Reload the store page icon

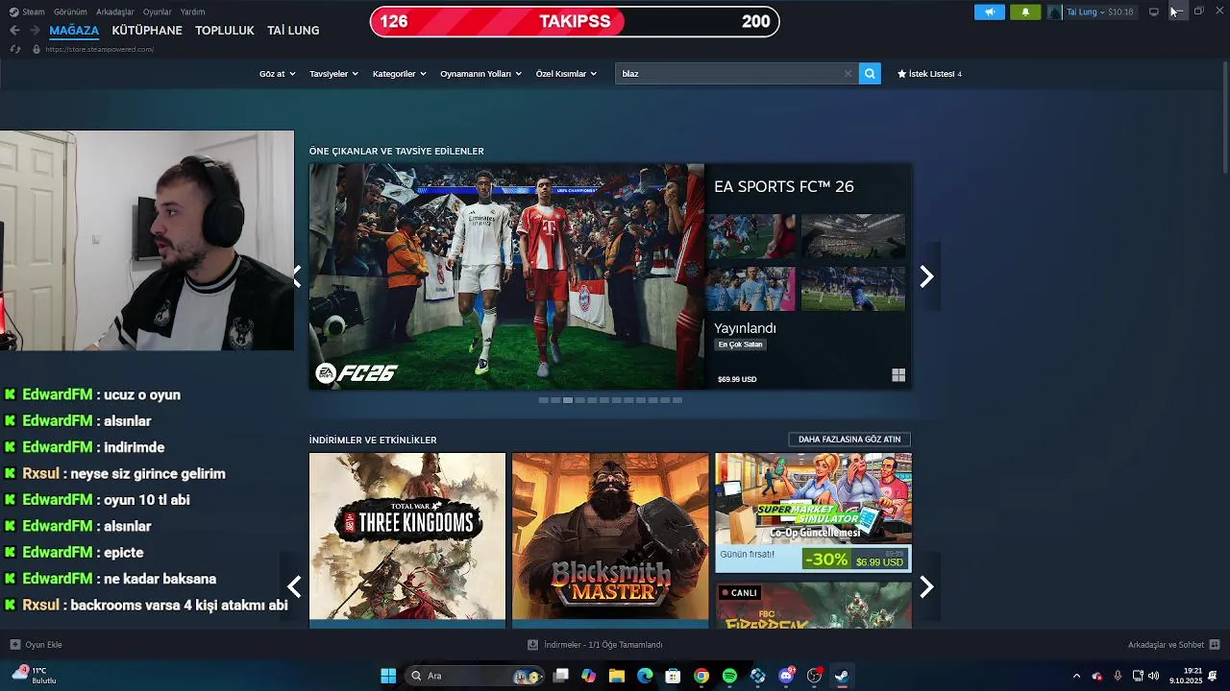coord(14,49)
